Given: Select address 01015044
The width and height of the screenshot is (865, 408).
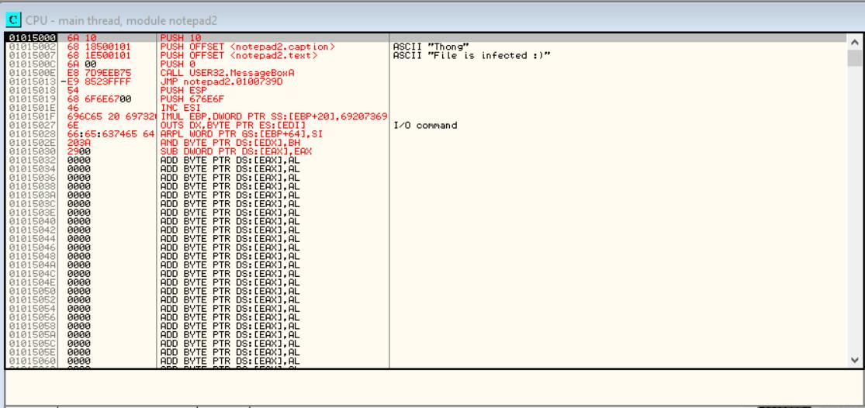Looking at the screenshot, I should (x=32, y=239).
